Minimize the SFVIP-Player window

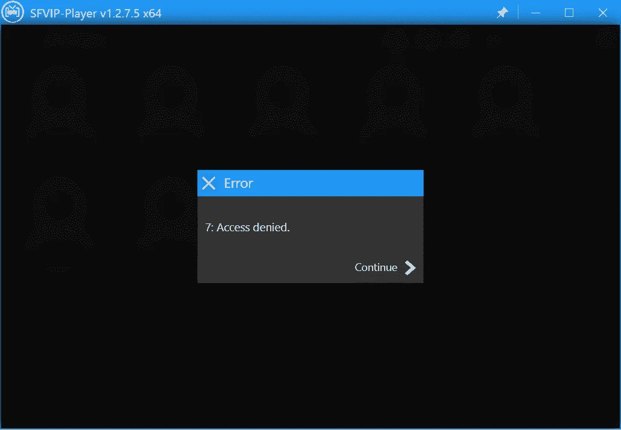pyautogui.click(x=535, y=13)
